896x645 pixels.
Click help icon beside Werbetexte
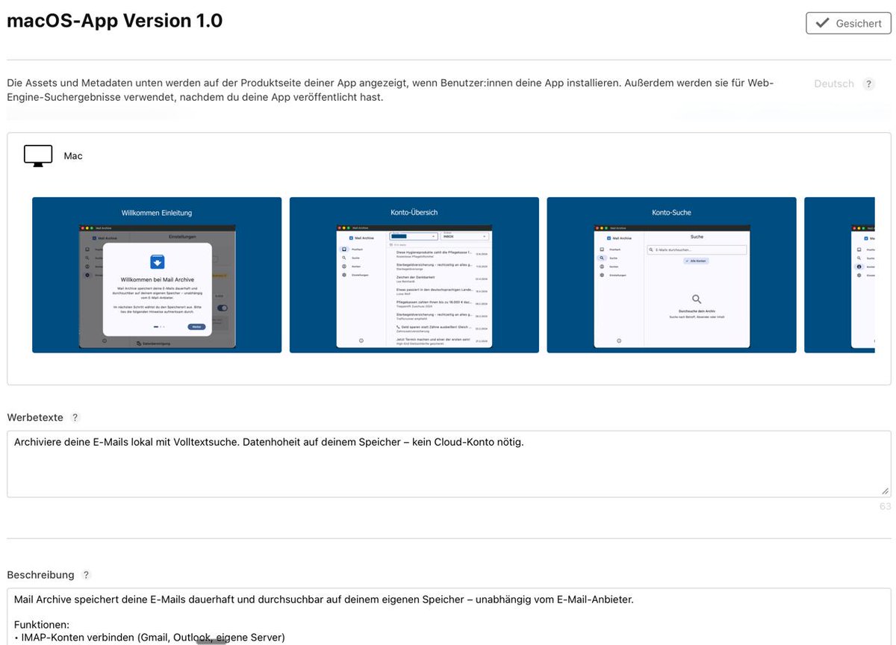click(x=75, y=418)
